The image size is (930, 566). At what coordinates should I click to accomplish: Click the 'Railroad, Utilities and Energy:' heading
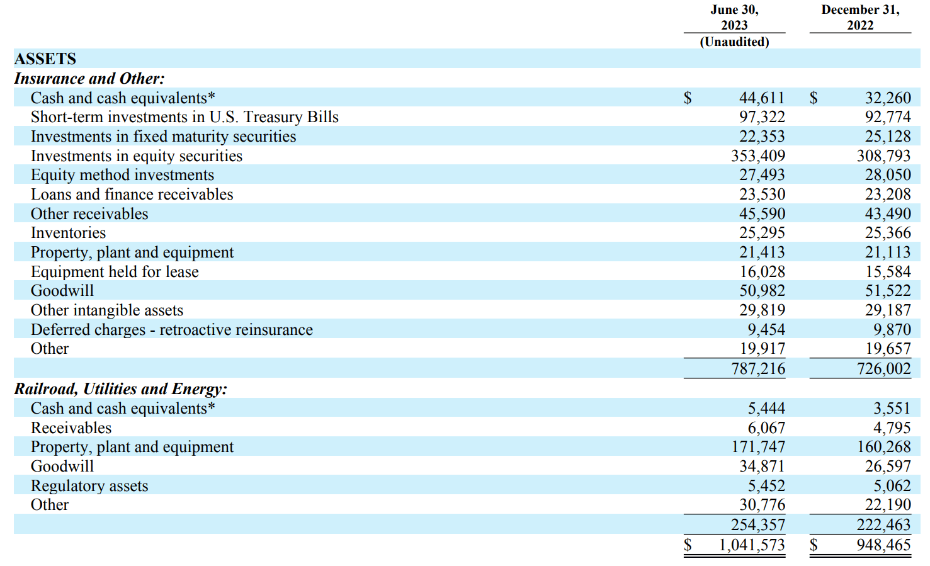point(121,388)
